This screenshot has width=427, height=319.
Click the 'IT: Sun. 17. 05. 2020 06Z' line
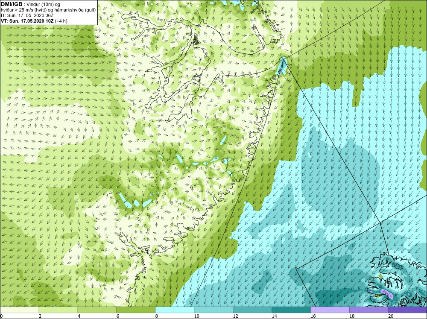pos(27,15)
